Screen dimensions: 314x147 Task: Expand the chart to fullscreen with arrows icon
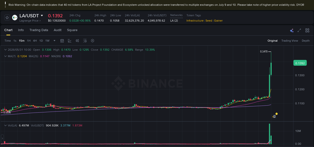coord(299,30)
